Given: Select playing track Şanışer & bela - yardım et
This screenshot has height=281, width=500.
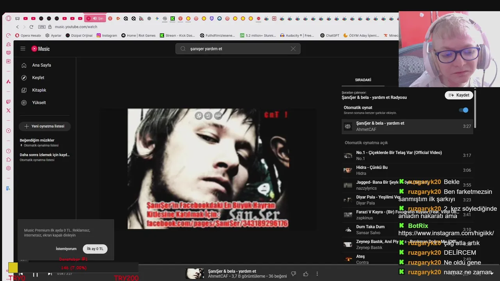Looking at the screenshot, I should pos(407,126).
